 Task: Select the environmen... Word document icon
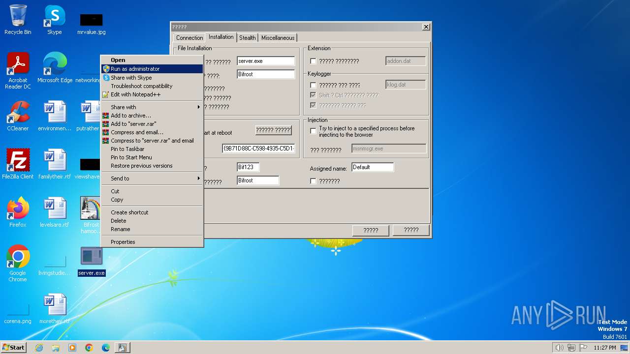(55, 116)
